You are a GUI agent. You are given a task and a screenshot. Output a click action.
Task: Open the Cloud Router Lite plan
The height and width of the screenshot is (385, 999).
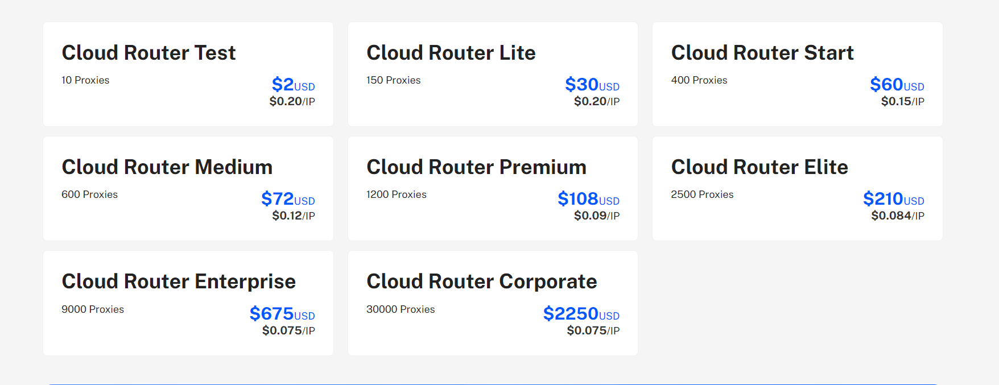point(493,74)
